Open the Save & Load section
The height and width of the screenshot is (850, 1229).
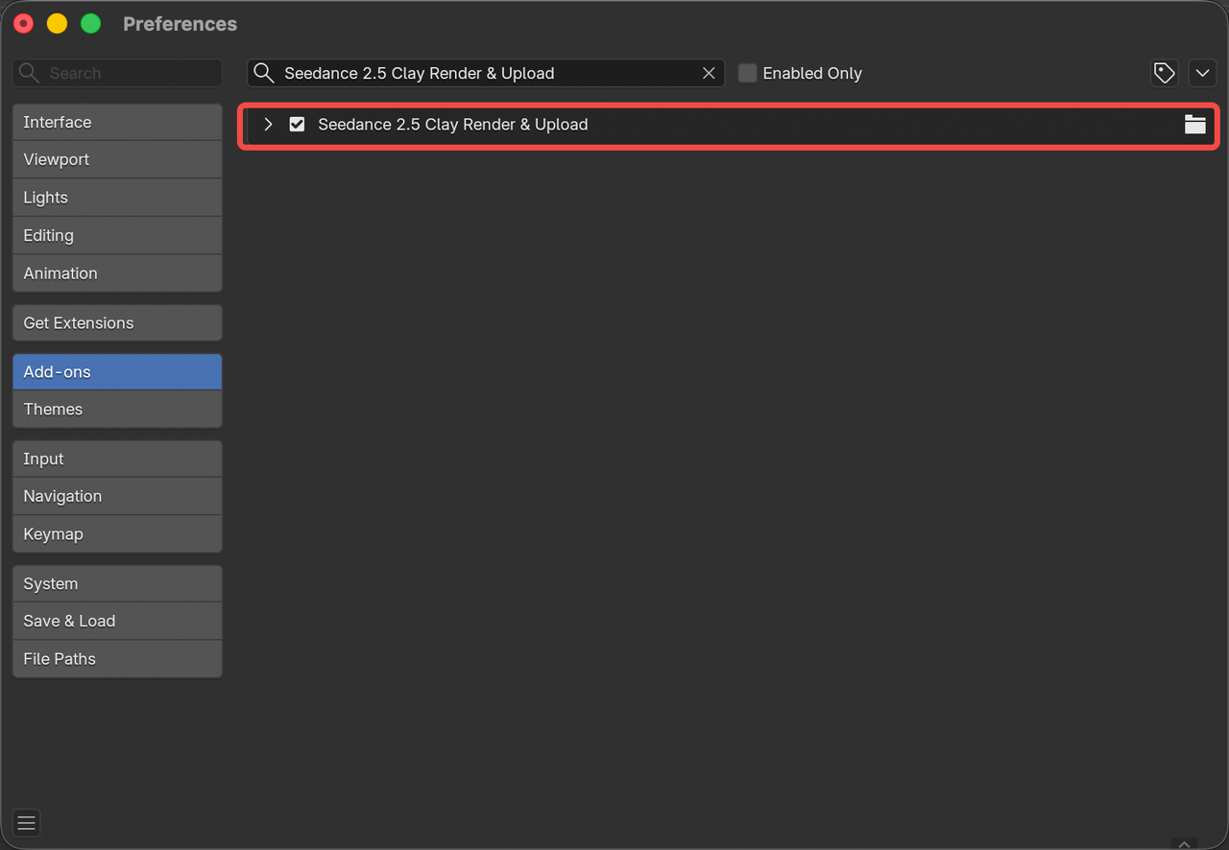tap(117, 621)
